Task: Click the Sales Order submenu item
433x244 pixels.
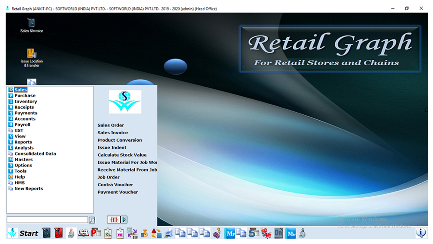Action: click(x=110, y=125)
